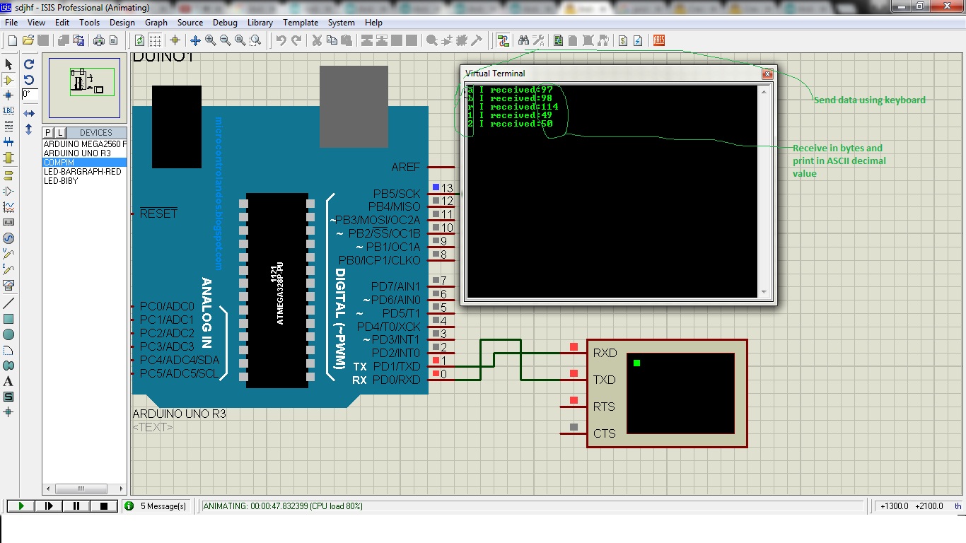This screenshot has height=543, width=966.
Task: Open the property assignment tool
Action: (538, 40)
